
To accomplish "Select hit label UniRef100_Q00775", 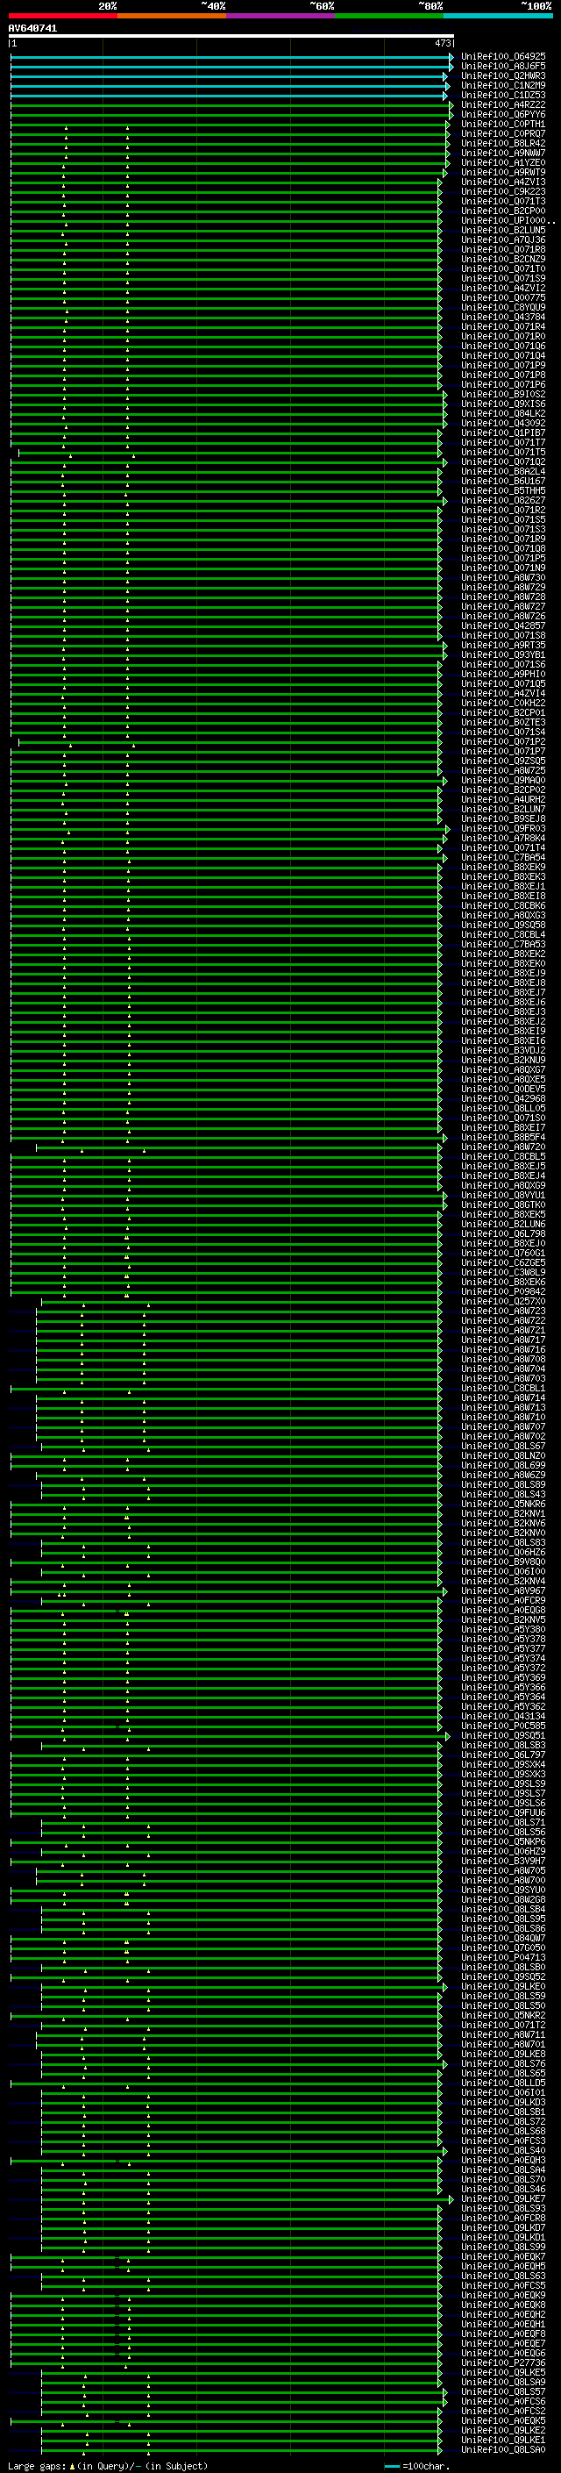I will point(503,297).
